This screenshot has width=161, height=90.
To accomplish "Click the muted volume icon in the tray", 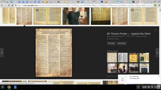I will [149, 87].
